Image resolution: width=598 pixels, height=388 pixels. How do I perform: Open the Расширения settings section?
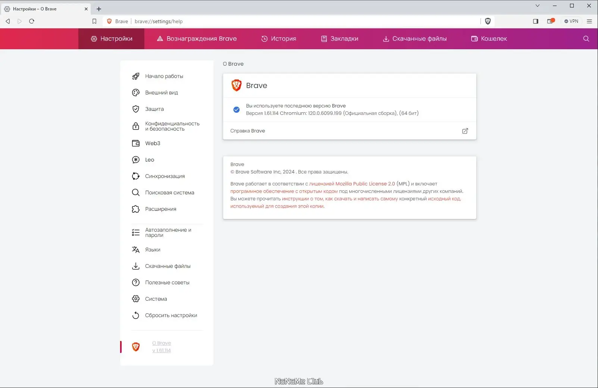tap(160, 209)
